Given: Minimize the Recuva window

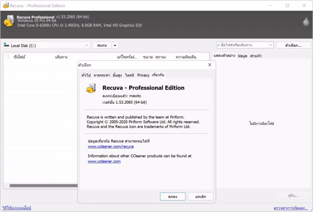Looking at the screenshot, I should coord(271,5).
